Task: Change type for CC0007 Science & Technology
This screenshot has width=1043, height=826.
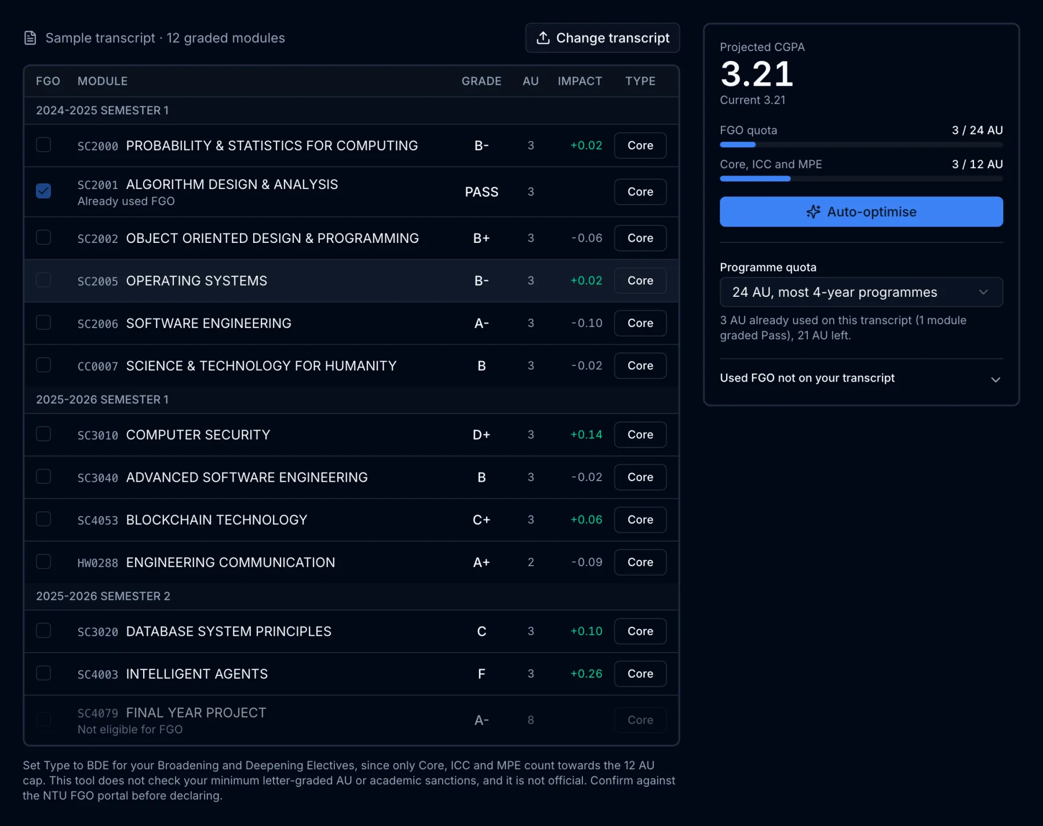Action: pyautogui.click(x=640, y=366)
